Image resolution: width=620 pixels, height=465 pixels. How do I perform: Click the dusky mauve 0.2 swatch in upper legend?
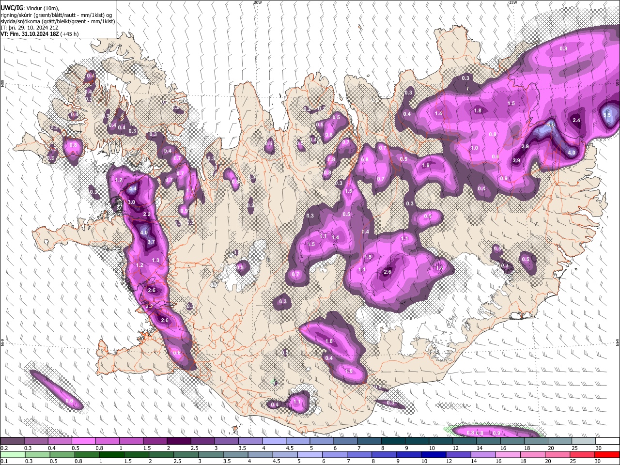(x=12, y=441)
